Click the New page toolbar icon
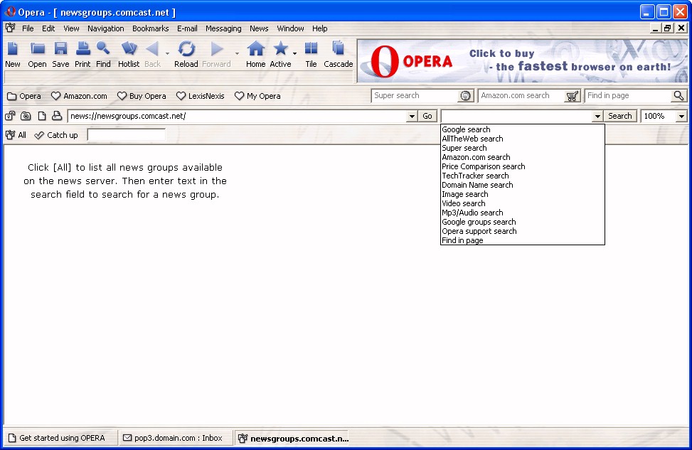The height and width of the screenshot is (450, 692). (13, 54)
